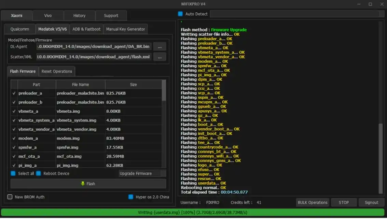
Task: Click the Signout button
Action: pos(371,202)
